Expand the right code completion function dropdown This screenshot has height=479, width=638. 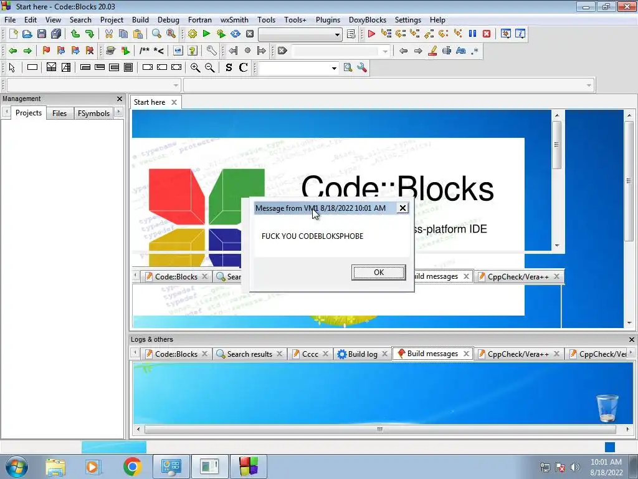coord(589,85)
